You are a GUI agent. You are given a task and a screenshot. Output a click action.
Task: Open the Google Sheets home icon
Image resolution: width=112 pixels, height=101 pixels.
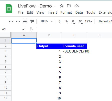click(9, 8)
